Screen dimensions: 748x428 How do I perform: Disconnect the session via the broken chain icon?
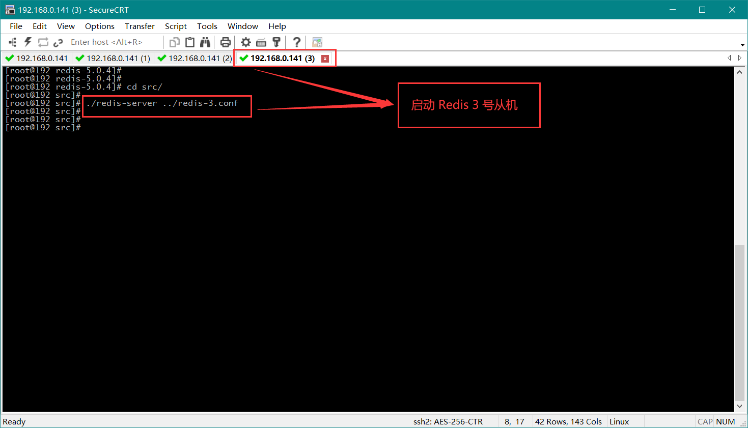58,42
